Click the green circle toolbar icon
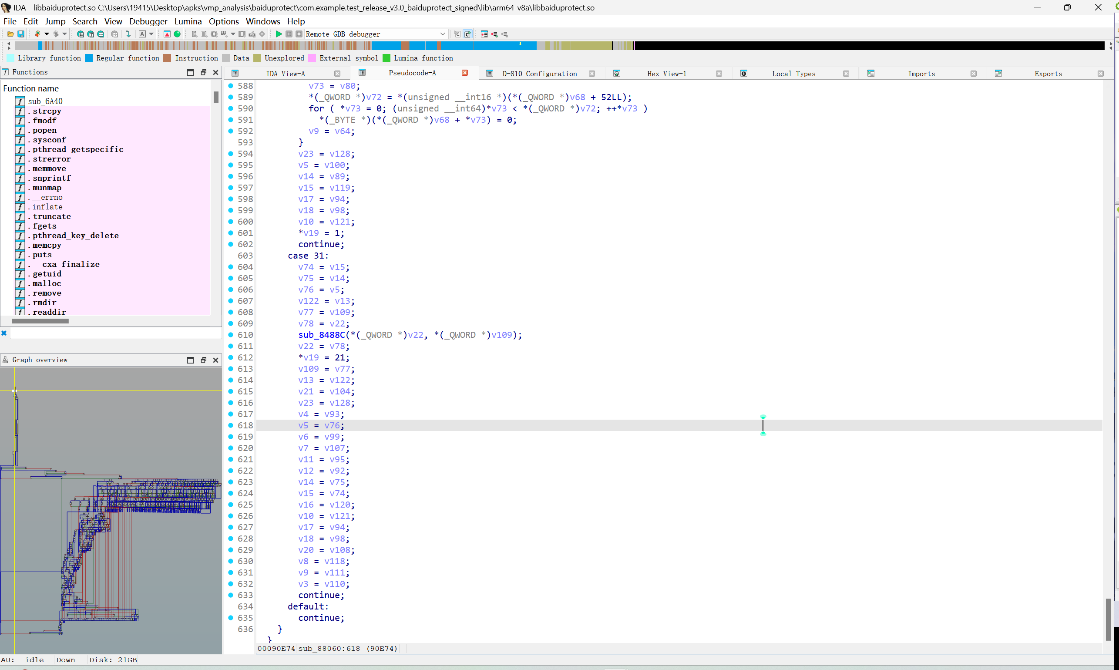 click(x=178, y=34)
